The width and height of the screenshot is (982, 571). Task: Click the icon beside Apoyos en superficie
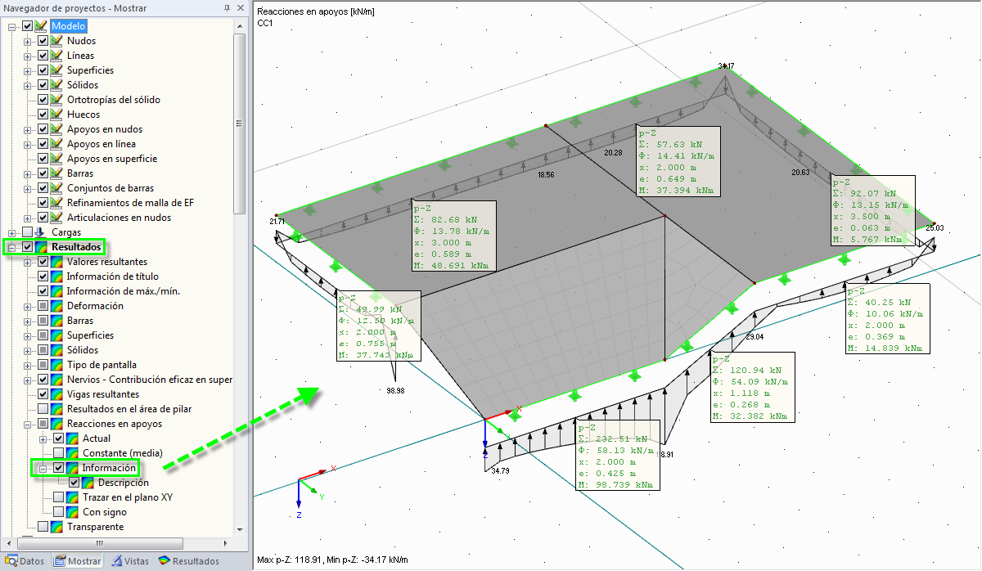pos(56,159)
